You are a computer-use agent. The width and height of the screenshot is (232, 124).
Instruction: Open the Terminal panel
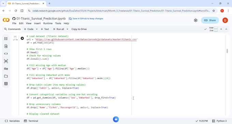click(x=31, y=121)
